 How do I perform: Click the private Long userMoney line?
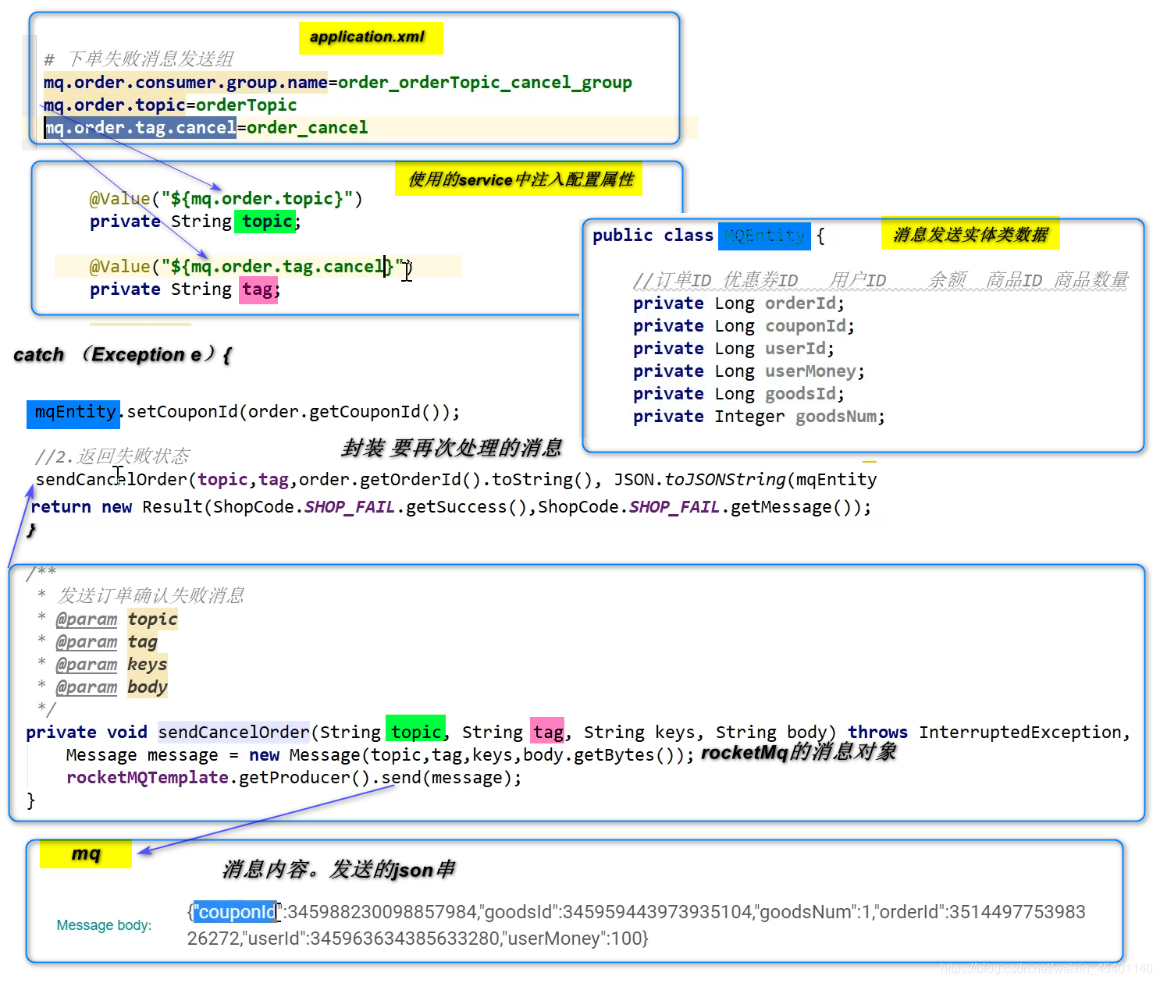point(749,371)
